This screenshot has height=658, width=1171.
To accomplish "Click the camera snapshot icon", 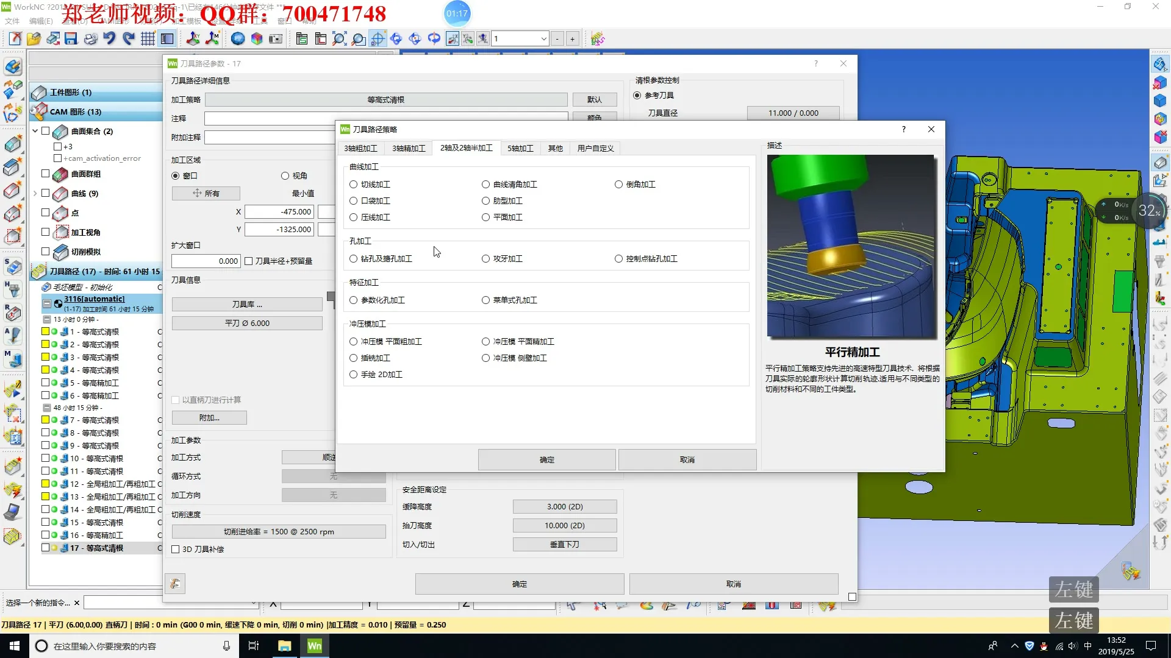I will tap(276, 39).
